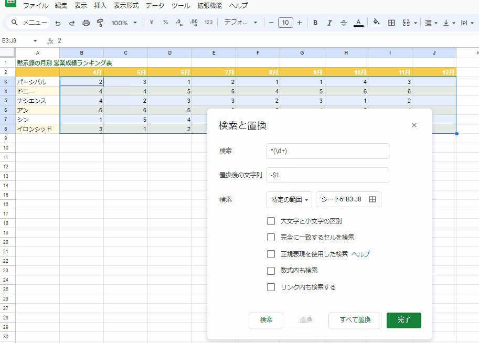Apply percent format
The width and height of the screenshot is (479, 343).
point(165,23)
